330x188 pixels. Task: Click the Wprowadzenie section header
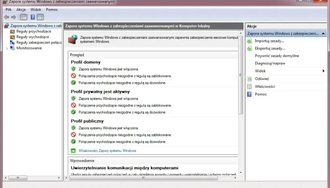point(153,161)
